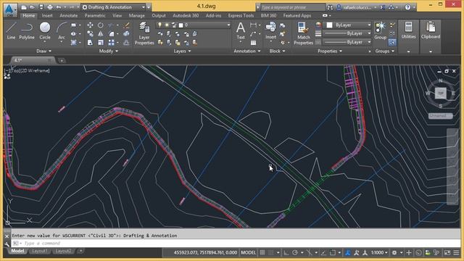
Task: Click the status bar Customization menu button
Action: coord(456,252)
